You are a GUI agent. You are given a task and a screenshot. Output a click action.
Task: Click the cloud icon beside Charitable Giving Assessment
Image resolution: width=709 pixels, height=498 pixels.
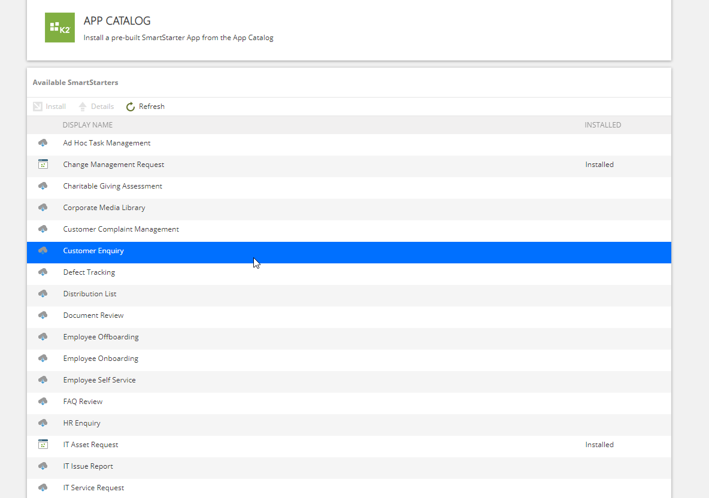(x=43, y=186)
